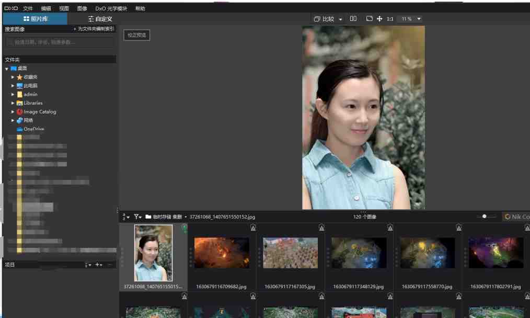Open the DxO 光学模块 menu
The height and width of the screenshot is (318, 530).
111,8
